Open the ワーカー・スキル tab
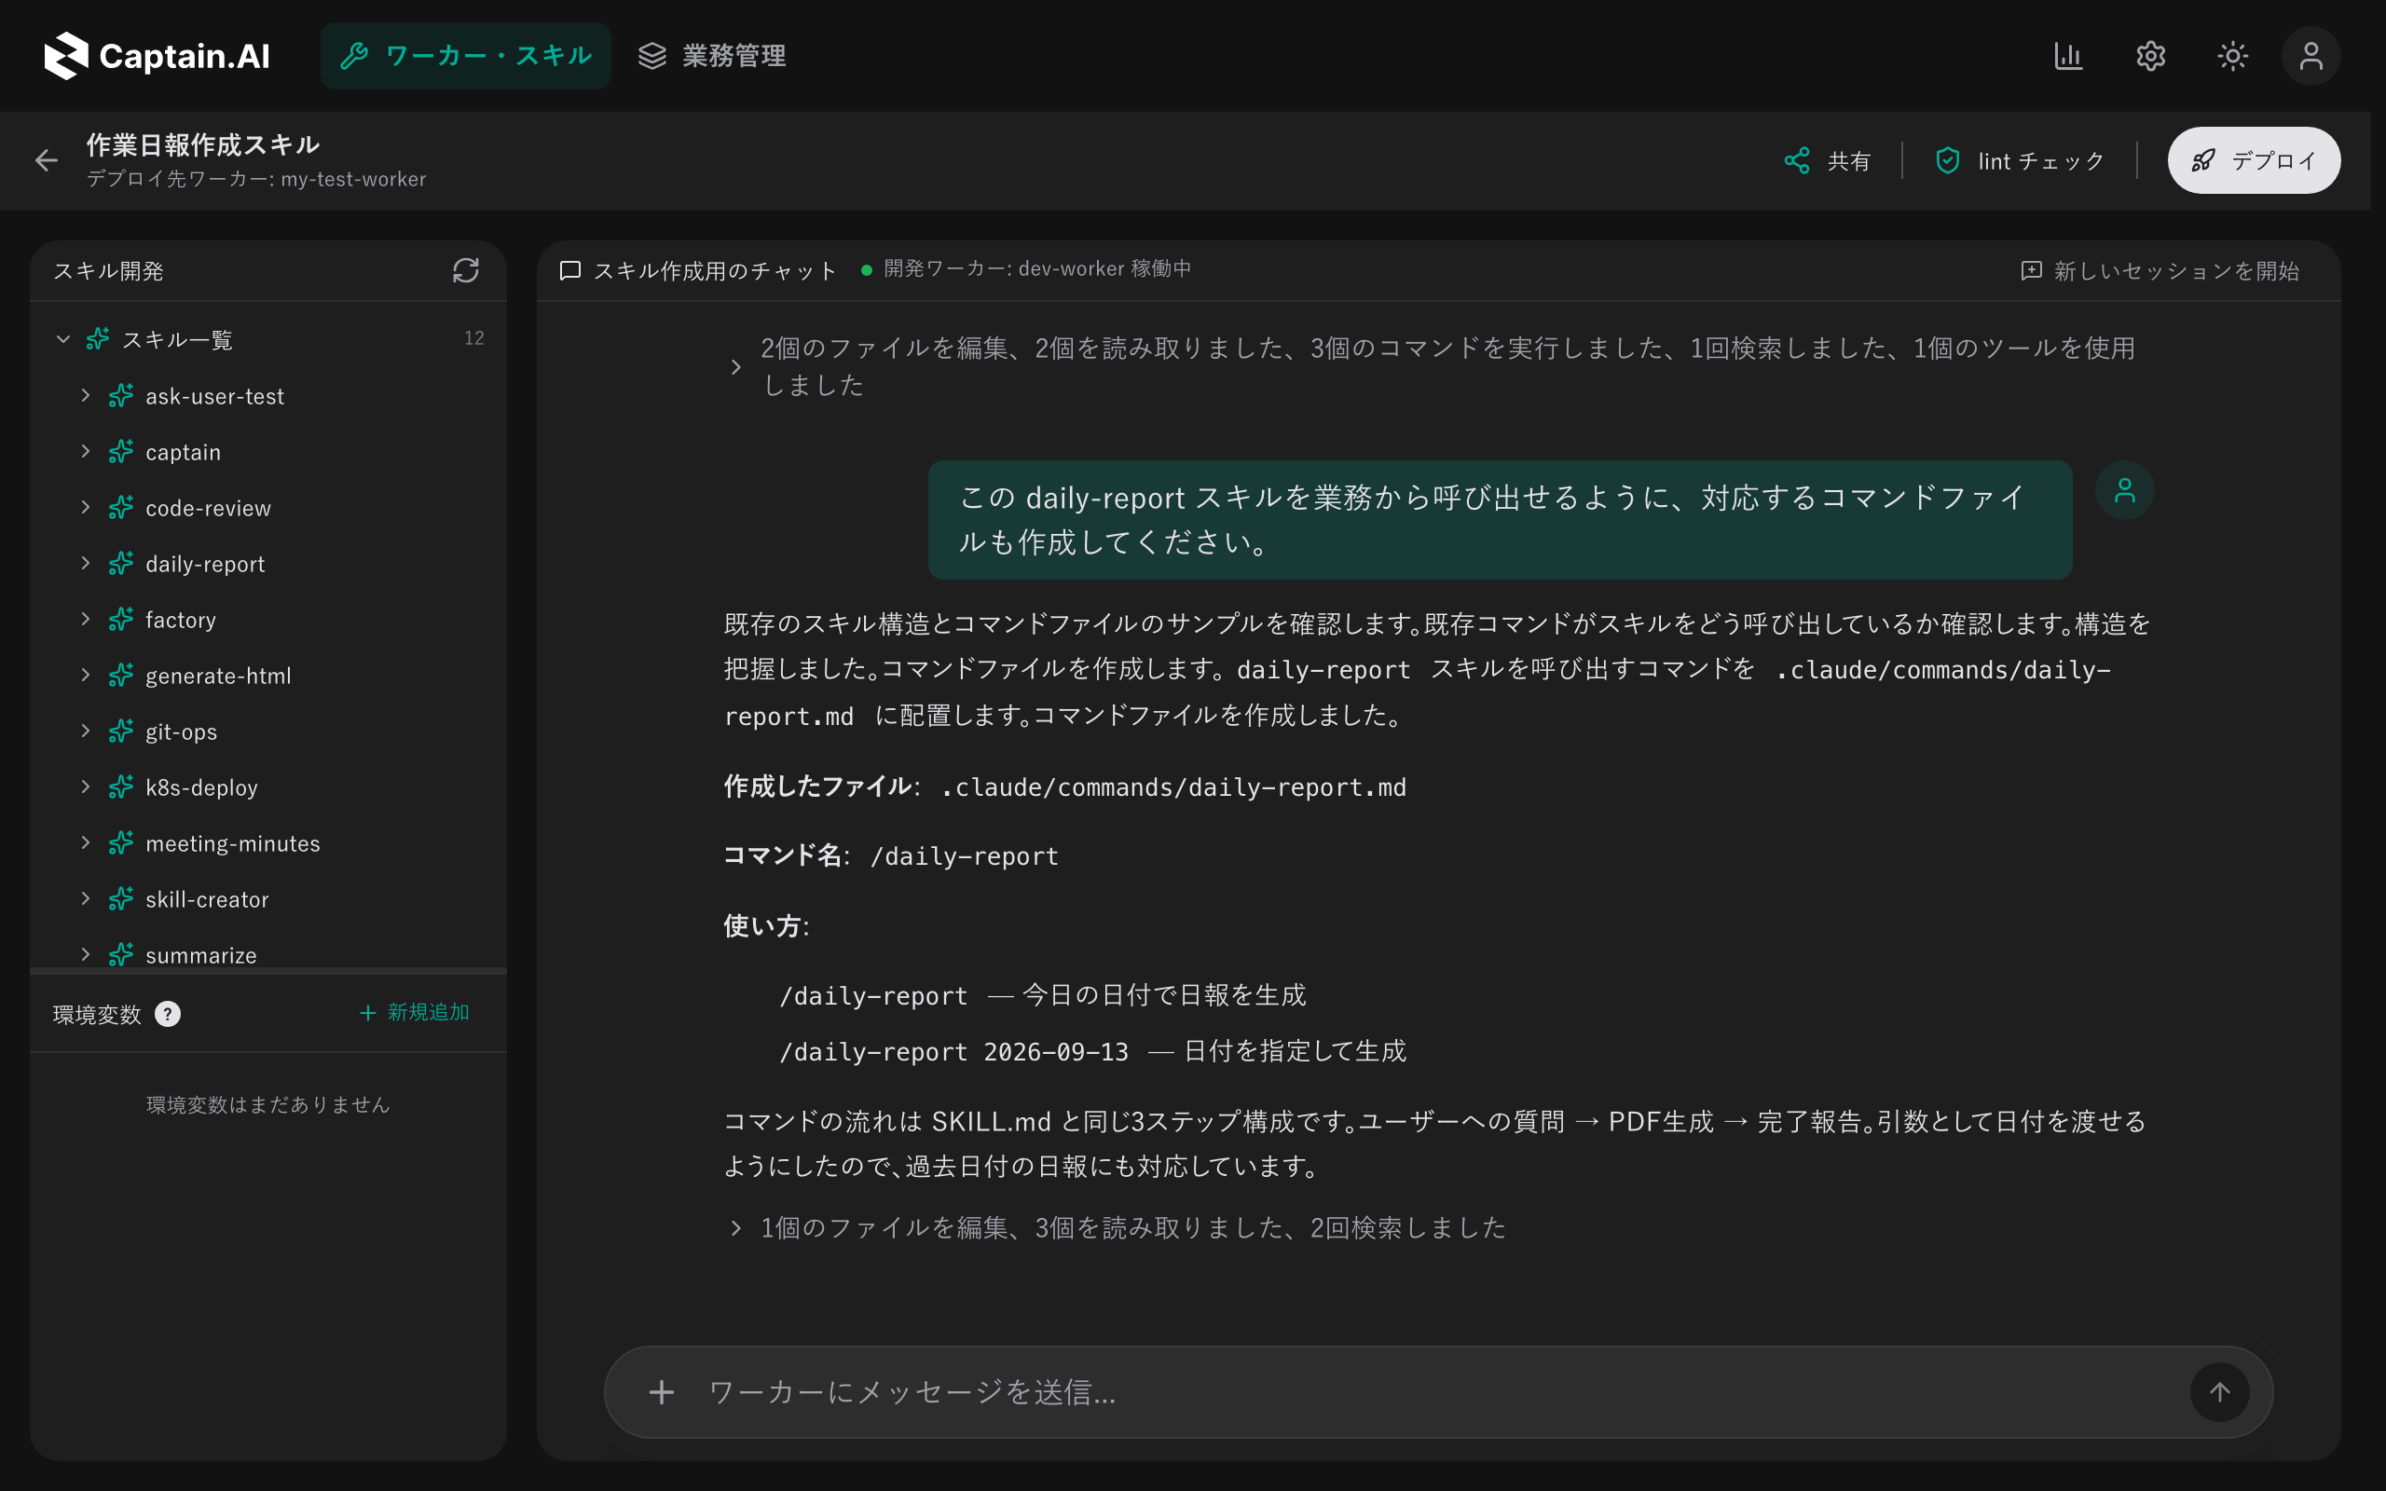Image resolution: width=2386 pixels, height=1491 pixels. tap(465, 56)
